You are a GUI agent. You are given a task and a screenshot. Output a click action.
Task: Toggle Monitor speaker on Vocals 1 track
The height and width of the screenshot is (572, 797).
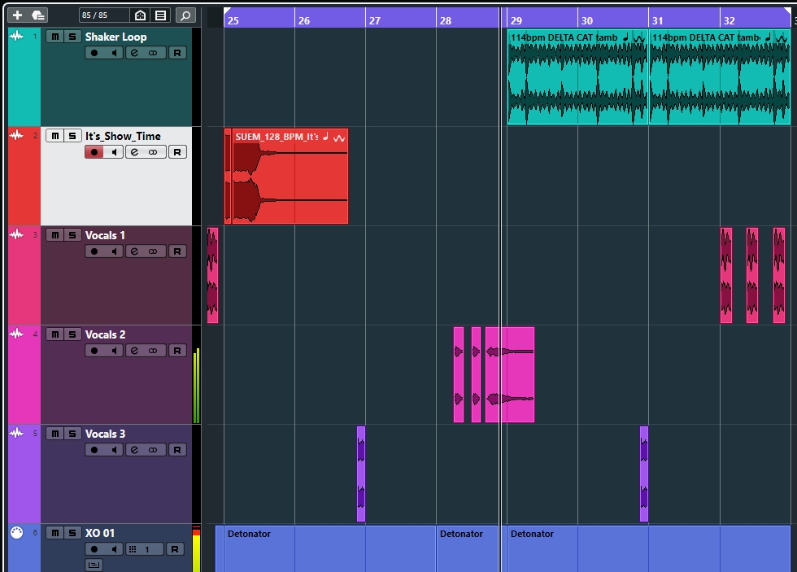point(114,251)
